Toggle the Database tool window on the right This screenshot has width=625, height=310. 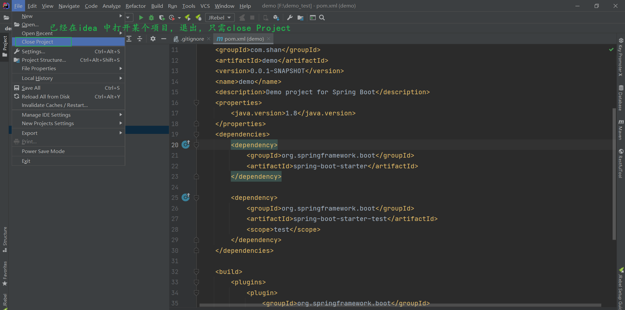621,98
